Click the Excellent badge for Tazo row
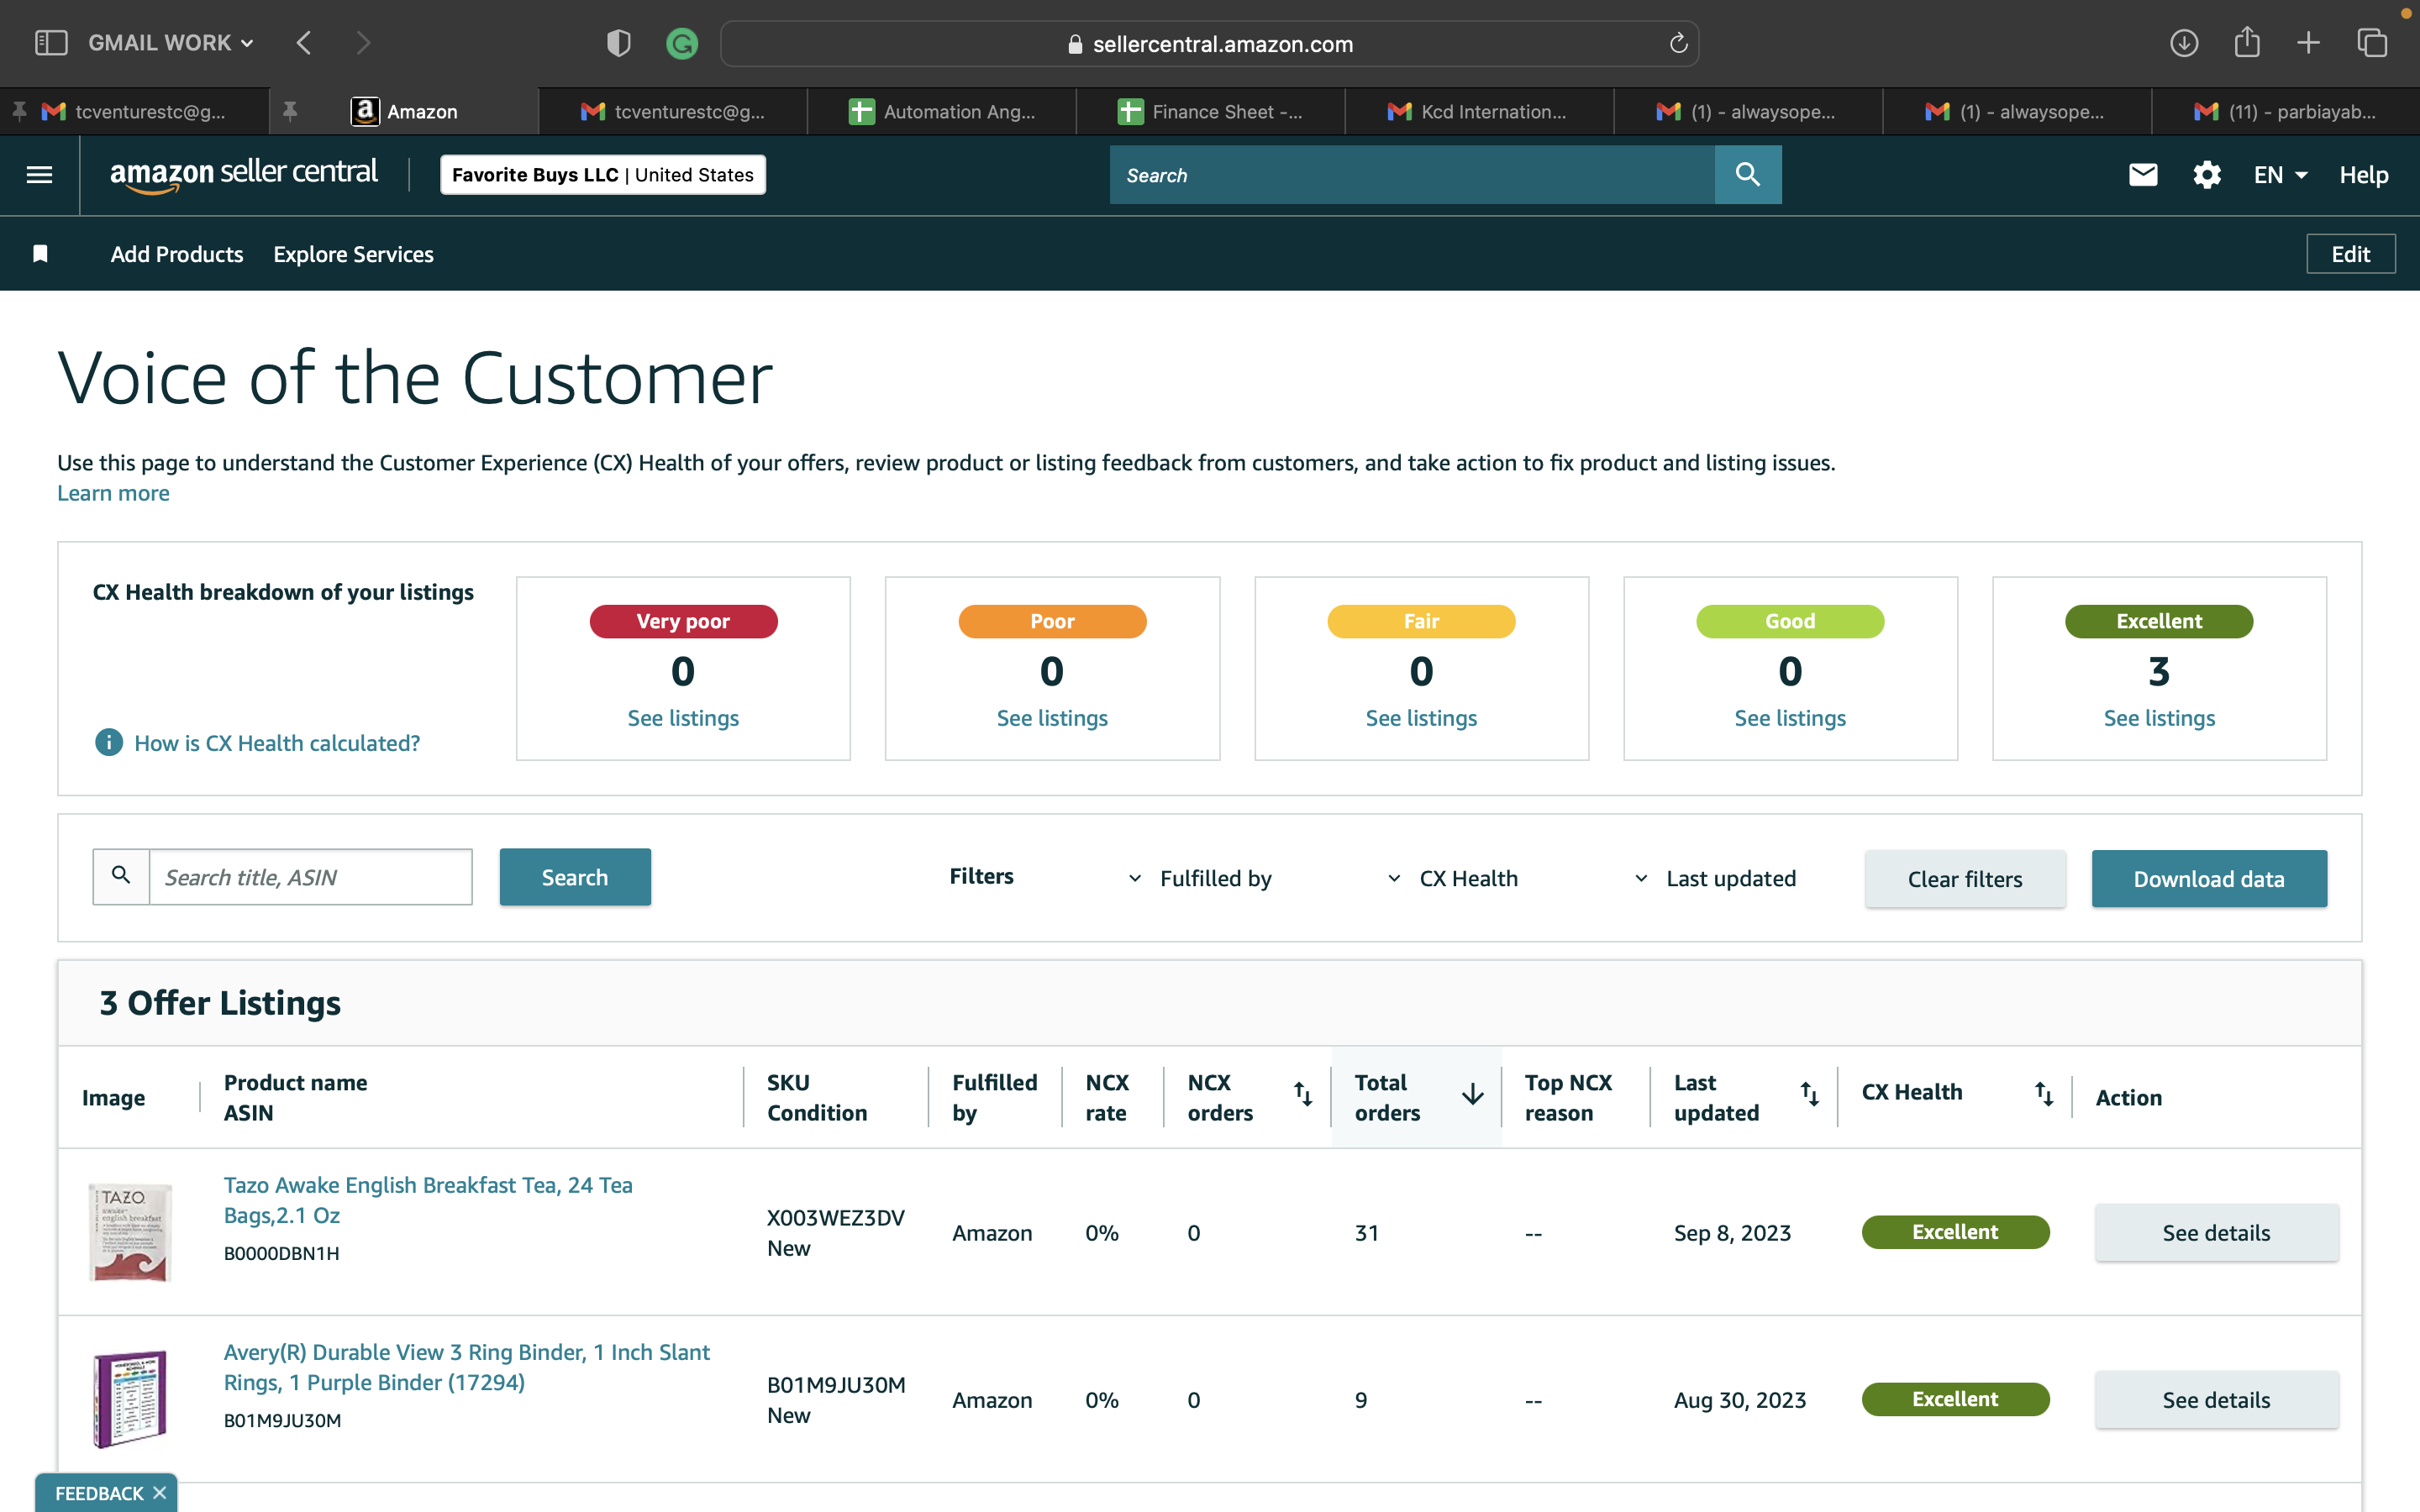The width and height of the screenshot is (2420, 1512). [x=1955, y=1232]
